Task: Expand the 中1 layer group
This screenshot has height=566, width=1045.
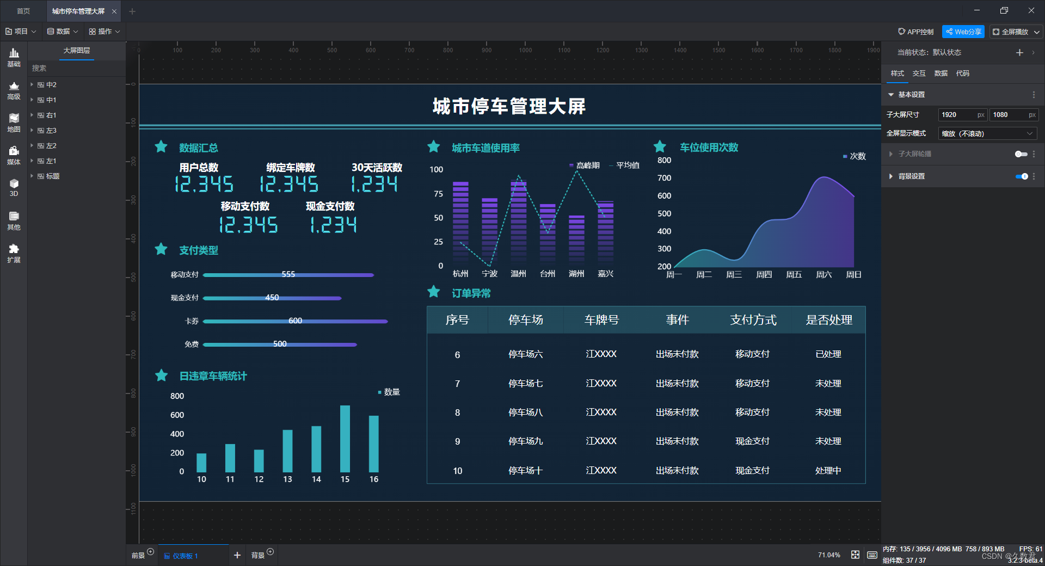Action: pyautogui.click(x=32, y=100)
